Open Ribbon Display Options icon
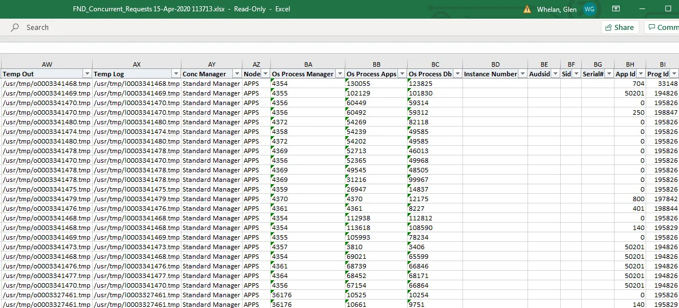Screen dimensions: 679x308 point(616,9)
